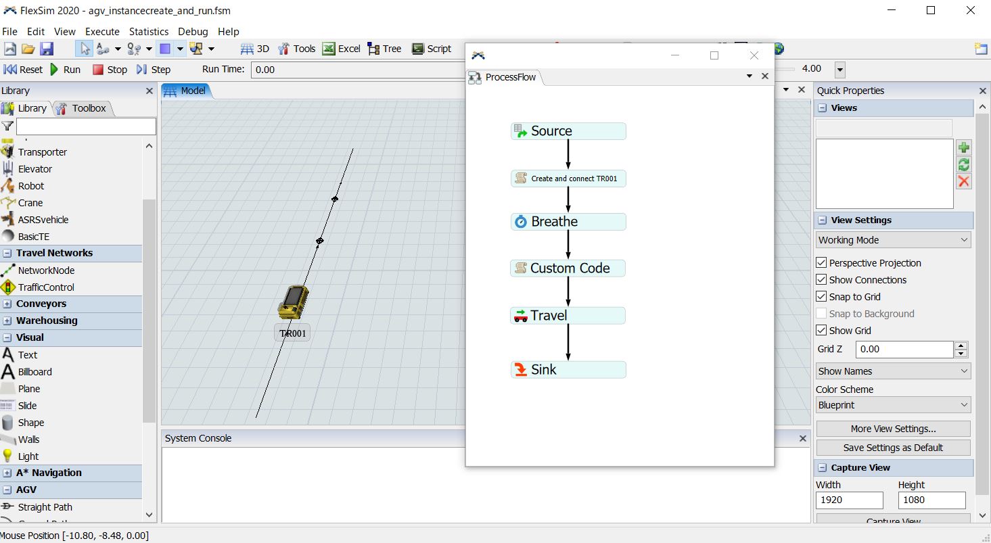Click the More View Settings button
This screenshot has height=543, width=991.
[x=893, y=429]
